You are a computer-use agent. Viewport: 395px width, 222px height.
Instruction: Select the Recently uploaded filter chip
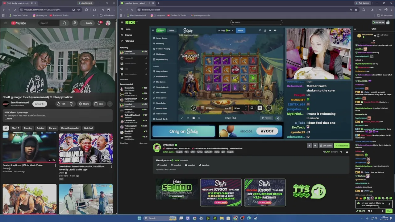click(x=70, y=128)
